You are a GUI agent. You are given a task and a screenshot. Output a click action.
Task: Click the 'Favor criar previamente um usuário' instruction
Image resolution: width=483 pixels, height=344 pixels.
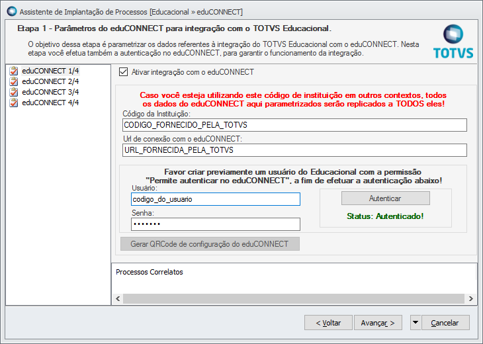[293, 176]
